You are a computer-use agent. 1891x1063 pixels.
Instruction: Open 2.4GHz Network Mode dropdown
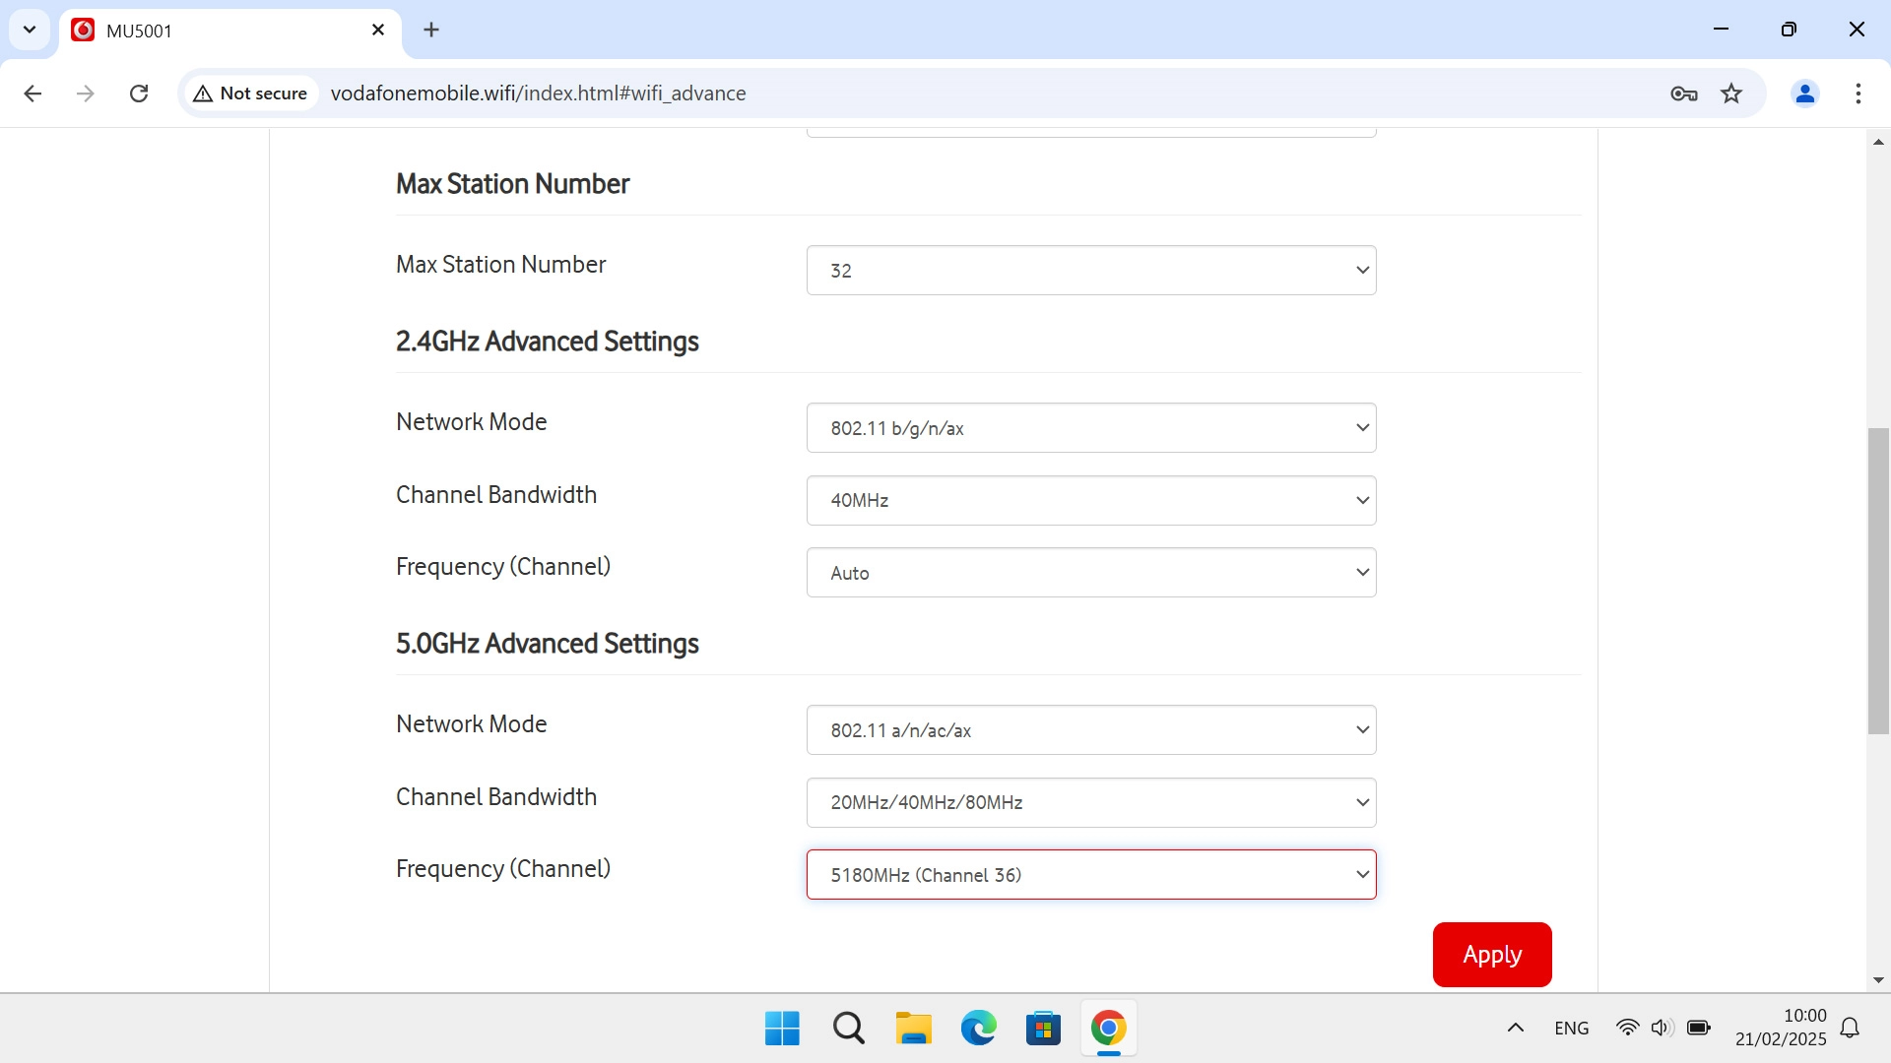coord(1090,428)
